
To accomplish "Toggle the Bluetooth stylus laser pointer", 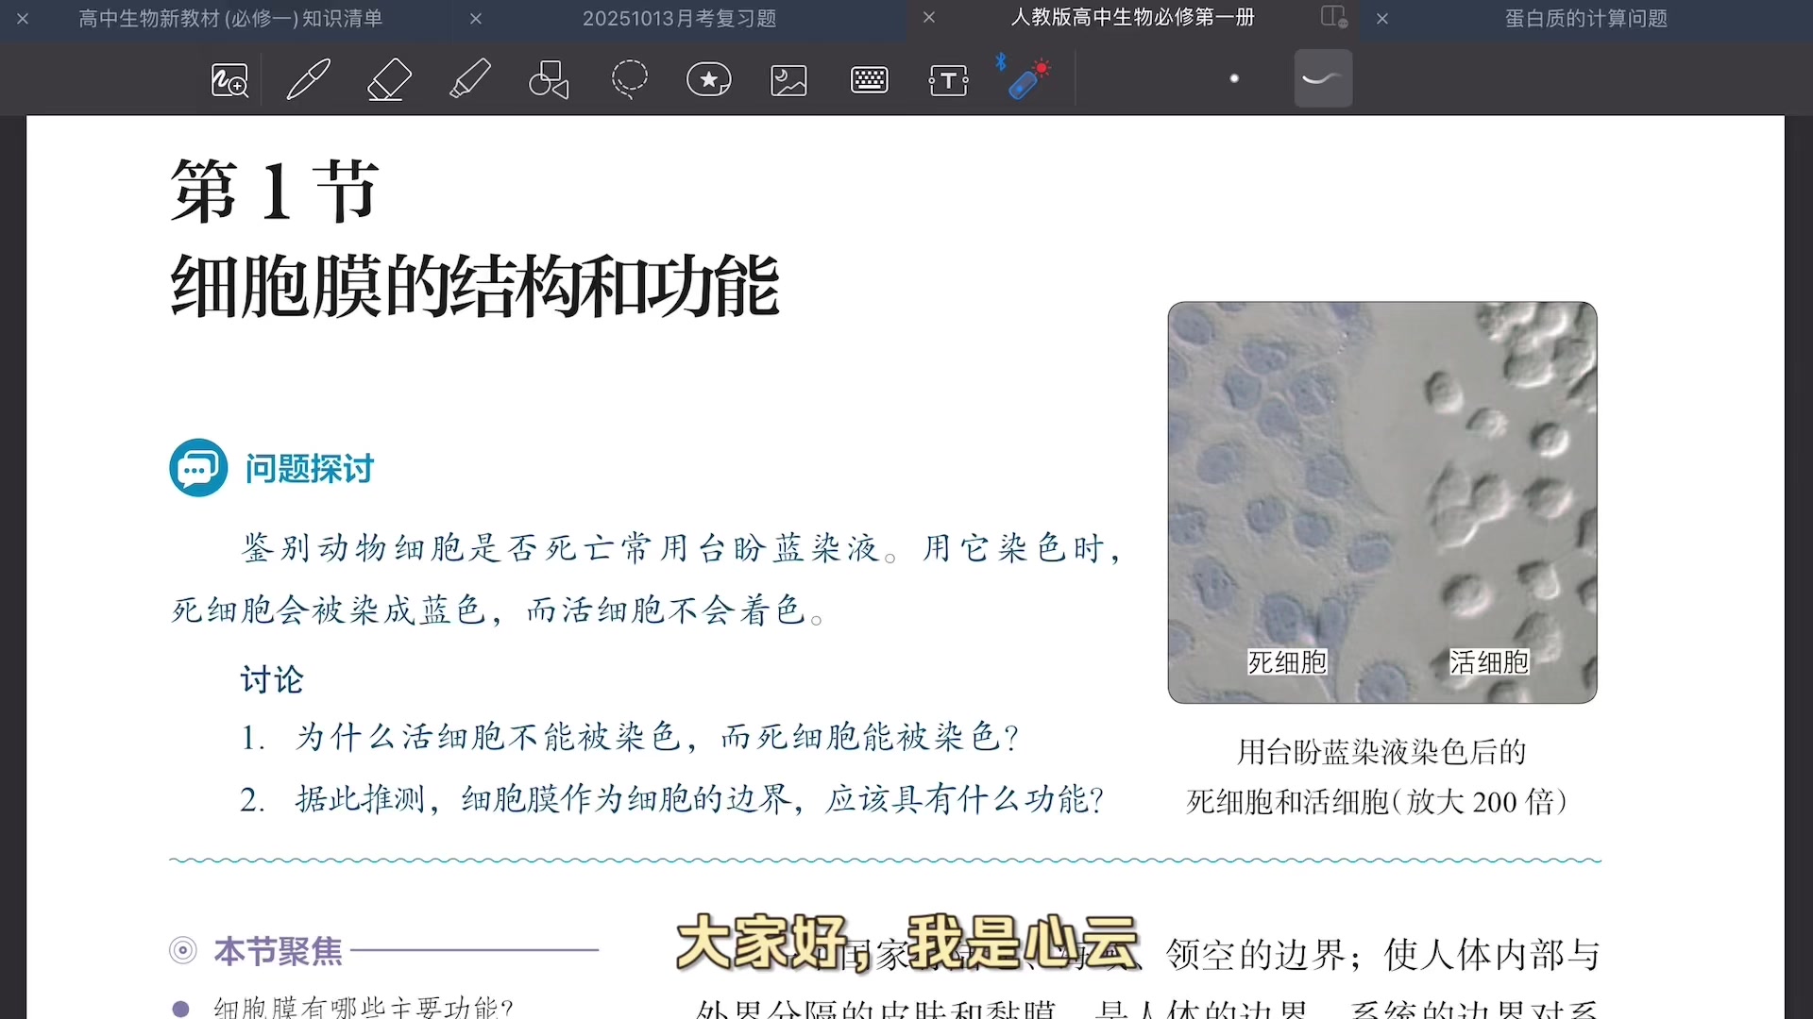I will point(1025,79).
